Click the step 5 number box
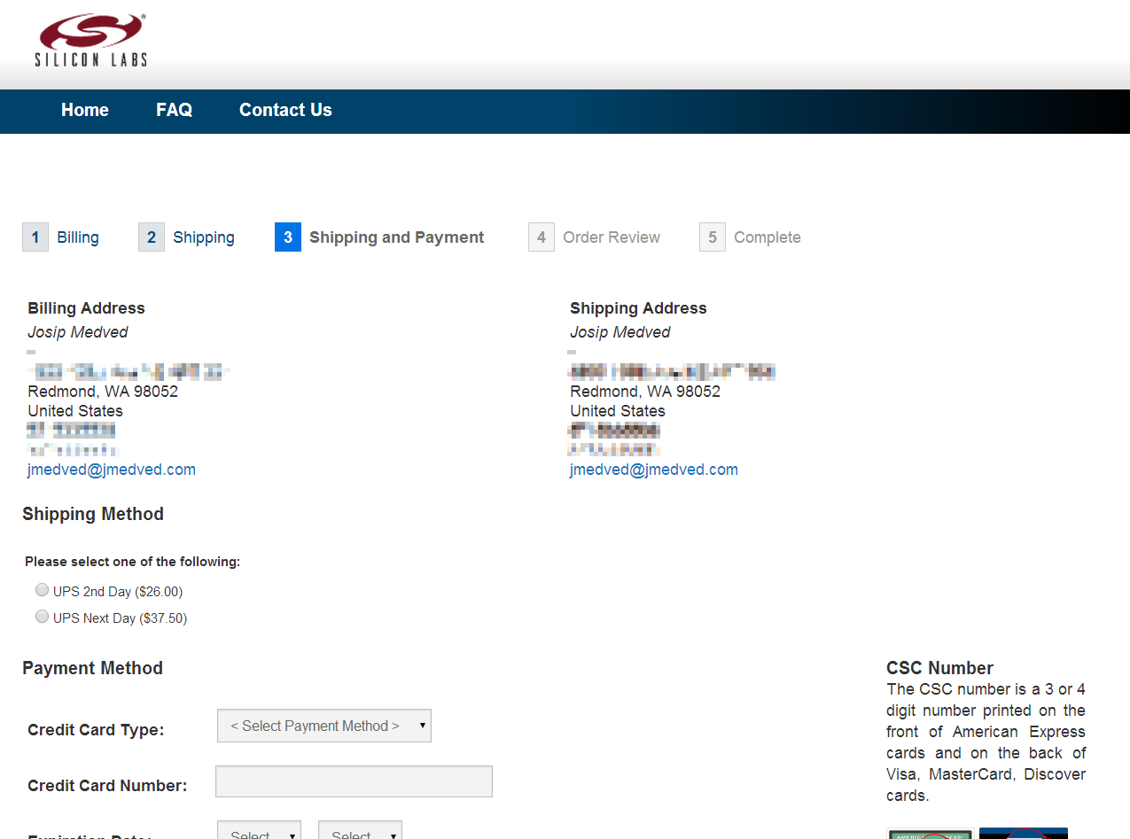The width and height of the screenshot is (1130, 839). click(x=713, y=237)
